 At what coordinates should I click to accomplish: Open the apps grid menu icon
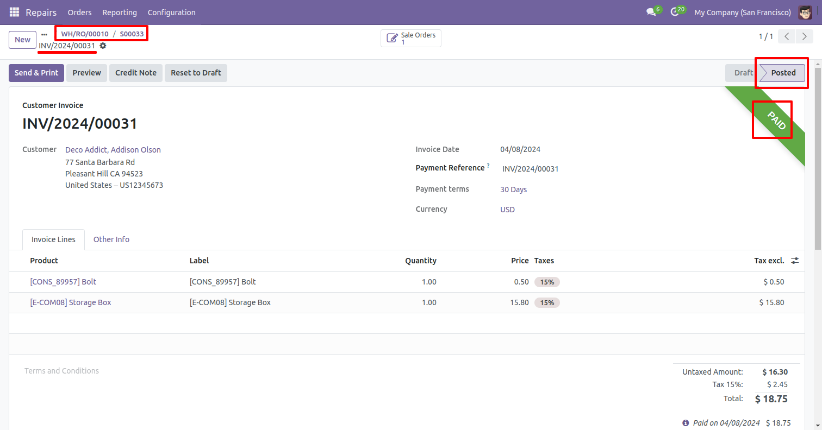click(x=14, y=12)
